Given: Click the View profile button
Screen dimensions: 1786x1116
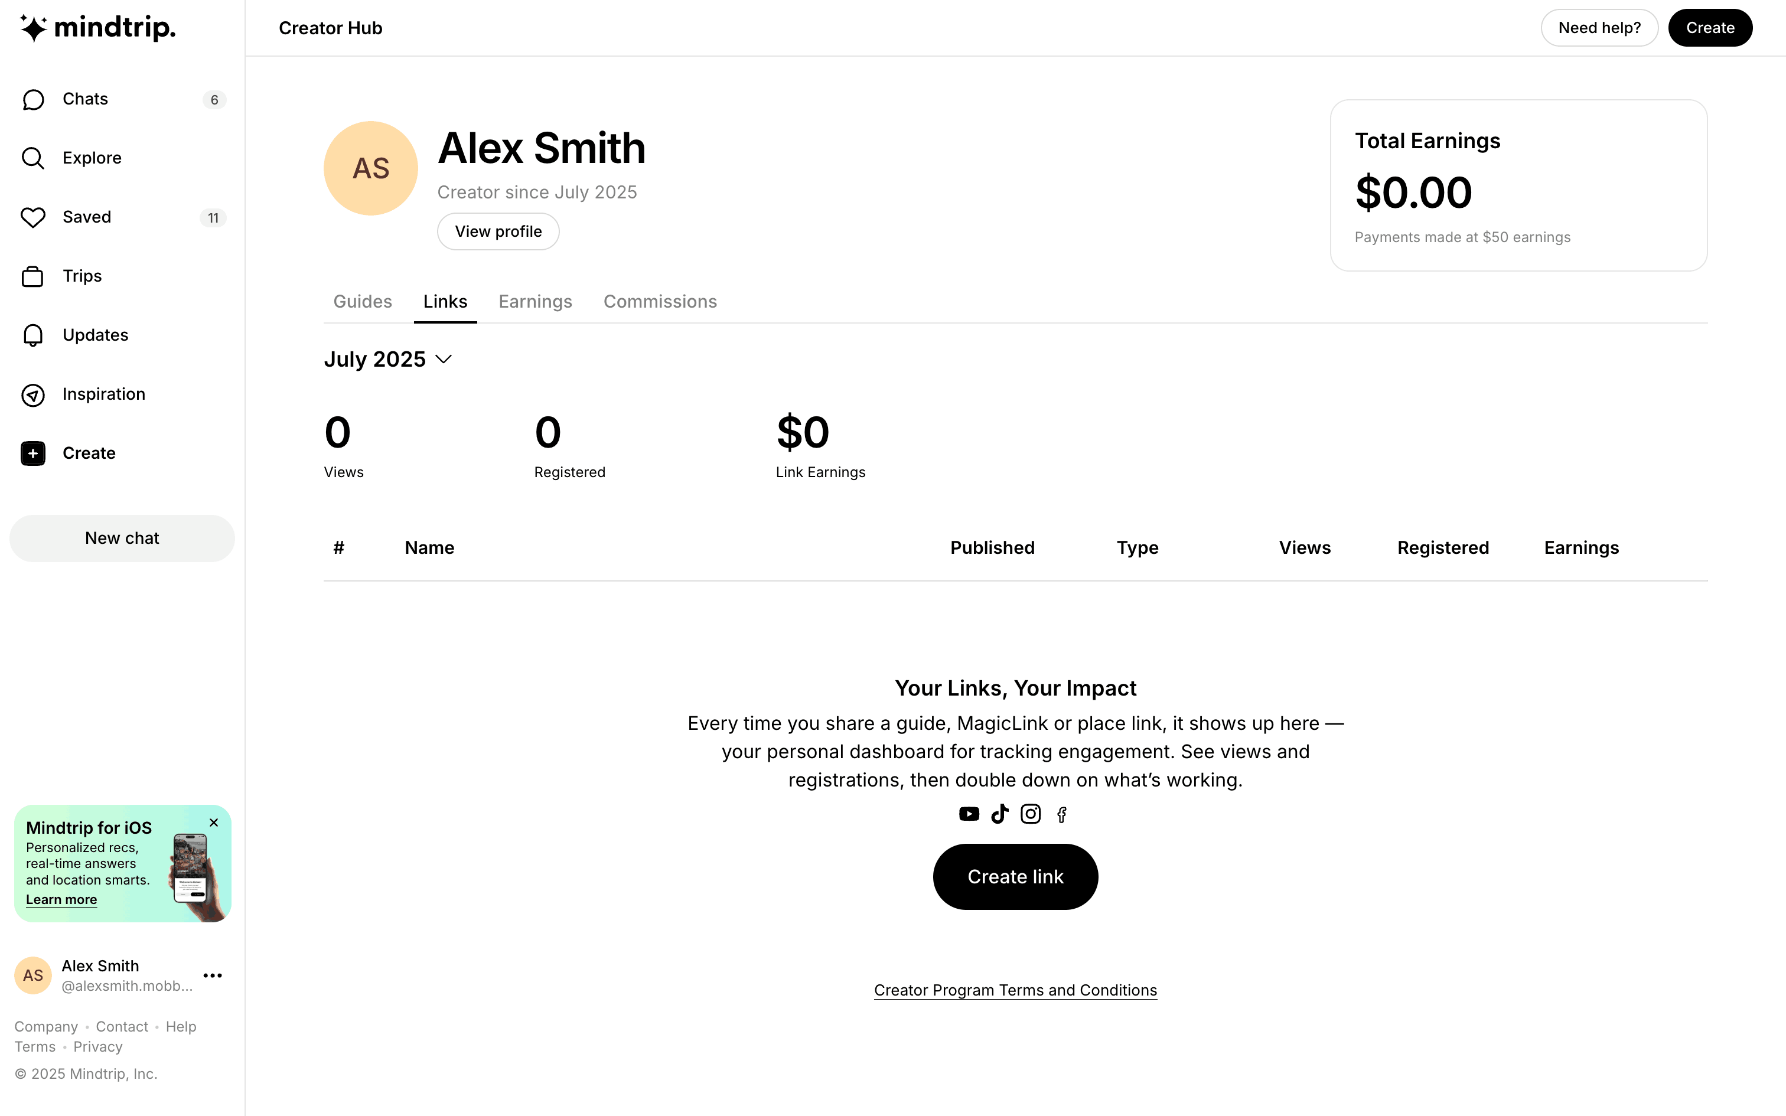Looking at the screenshot, I should (498, 231).
